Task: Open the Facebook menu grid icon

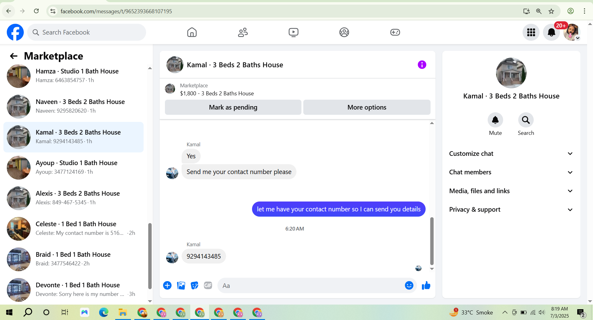Action: (531, 32)
